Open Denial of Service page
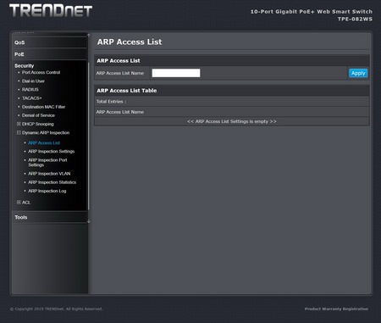Viewport: 381px width, 323px height. pyautogui.click(x=38, y=115)
